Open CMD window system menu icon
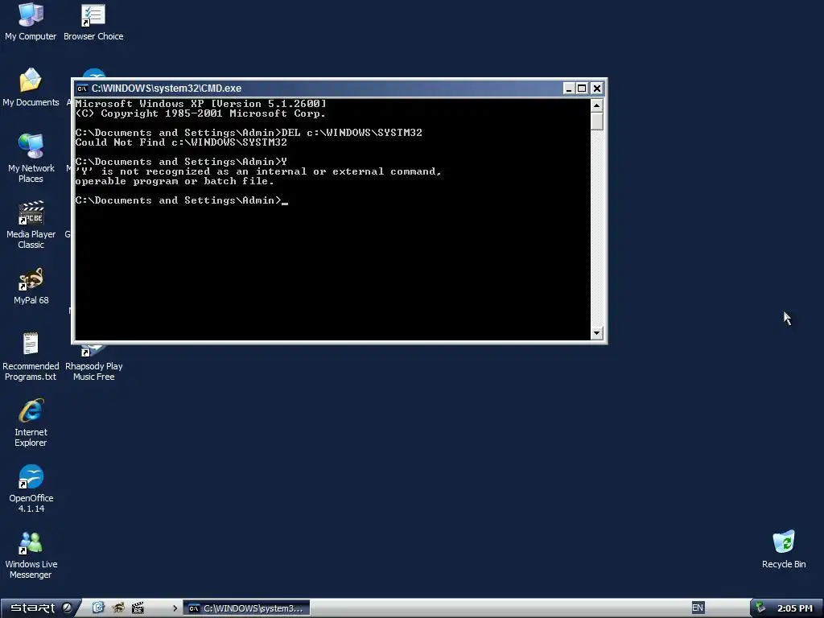This screenshot has height=618, width=824. [82, 89]
